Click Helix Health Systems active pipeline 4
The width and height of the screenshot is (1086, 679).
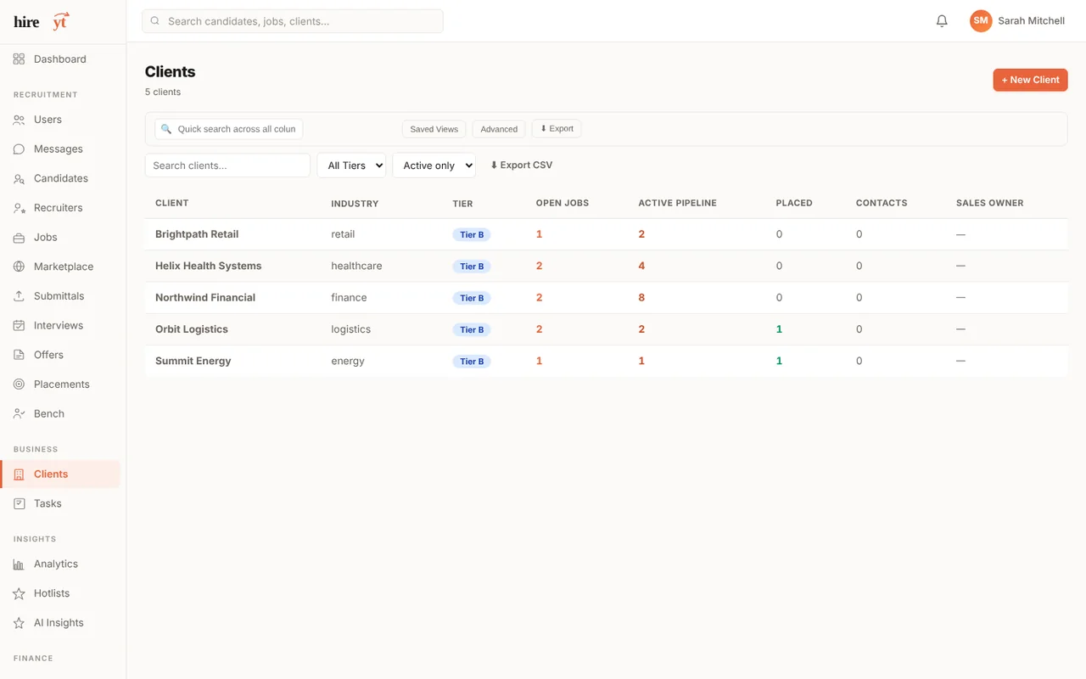click(x=641, y=266)
